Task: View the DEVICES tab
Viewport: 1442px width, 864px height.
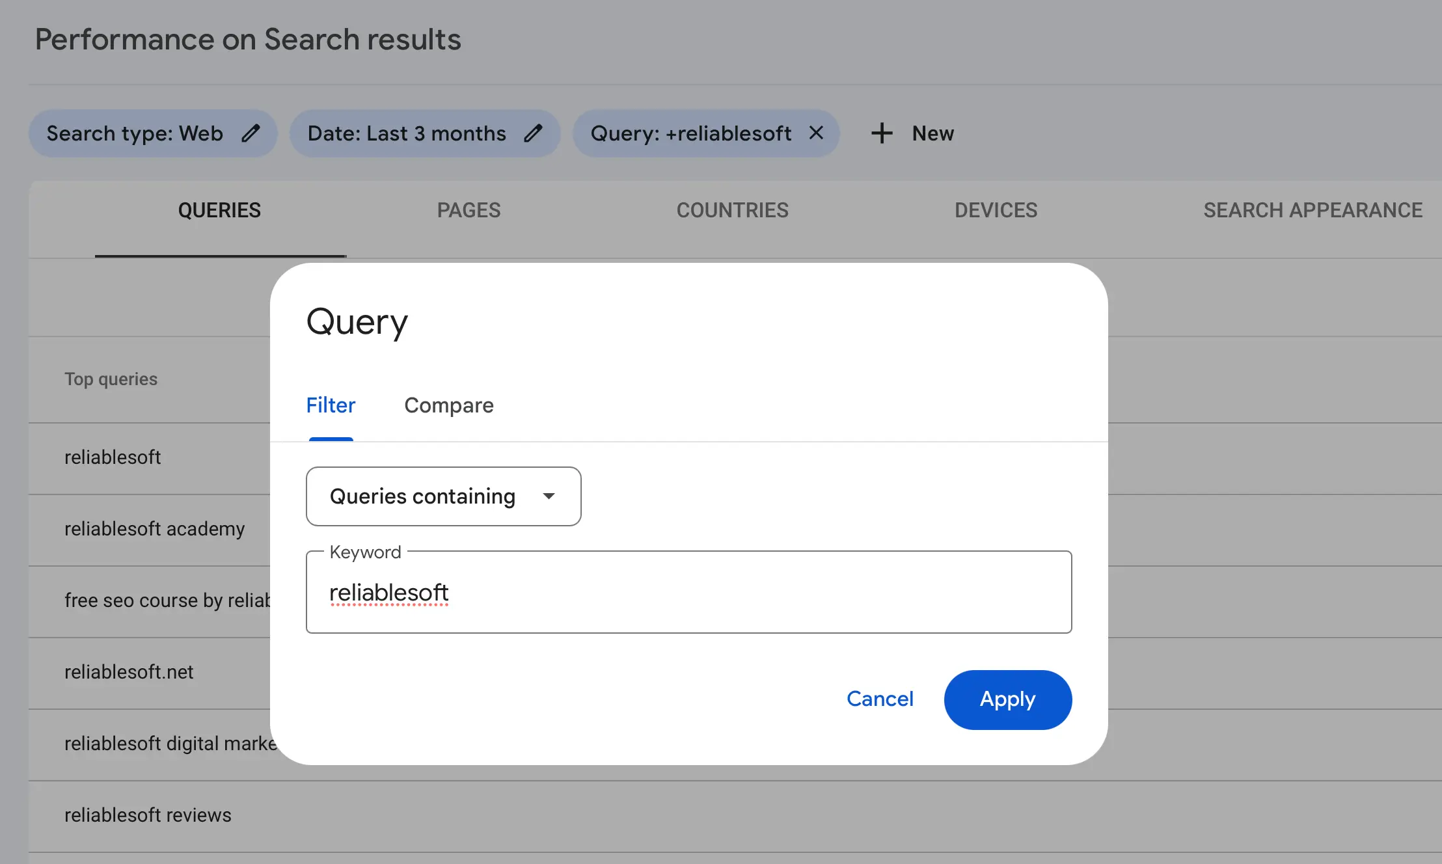Action: 996,210
